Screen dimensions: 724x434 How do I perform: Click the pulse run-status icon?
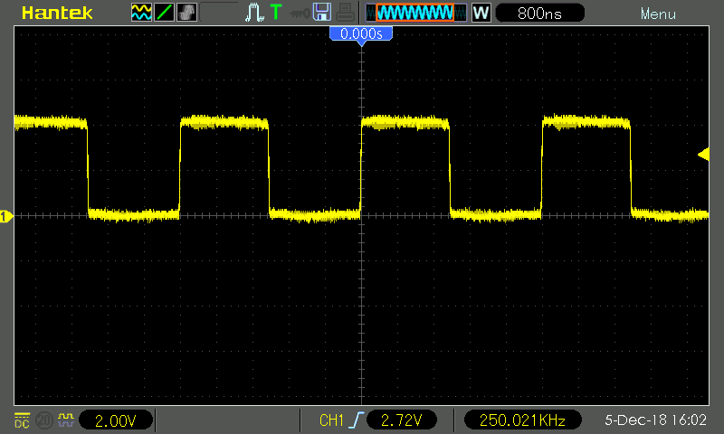pos(254,14)
